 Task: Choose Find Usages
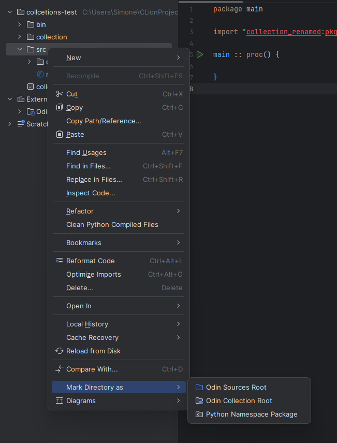click(119, 152)
